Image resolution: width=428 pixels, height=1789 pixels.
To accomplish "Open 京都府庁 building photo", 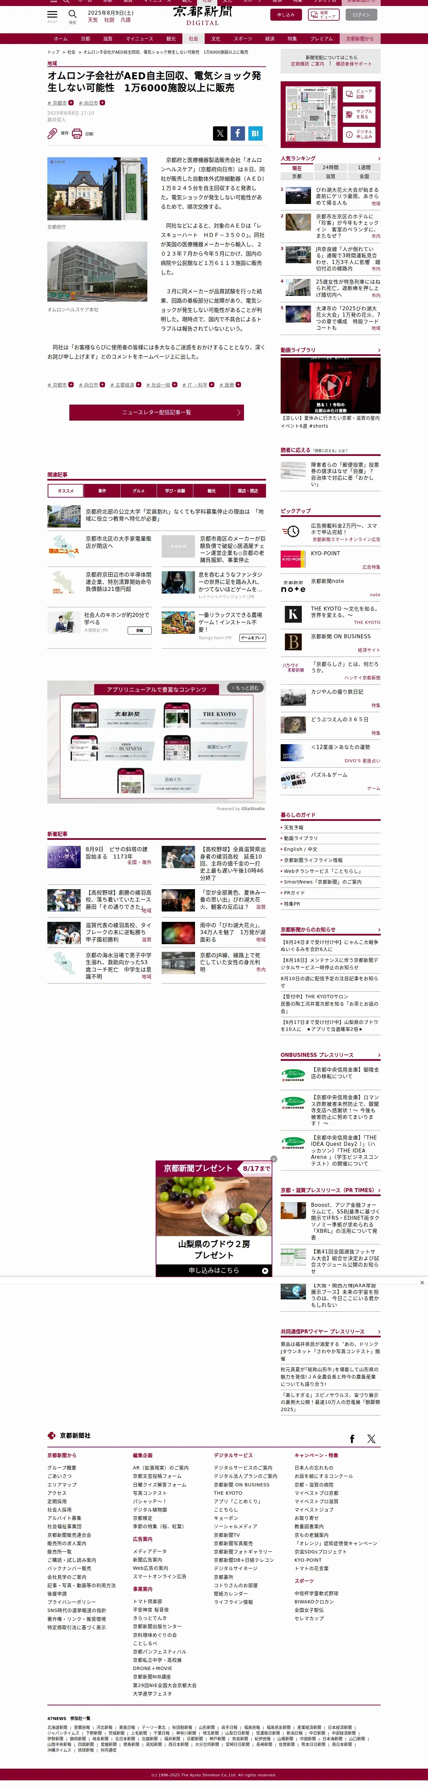I will (97, 188).
